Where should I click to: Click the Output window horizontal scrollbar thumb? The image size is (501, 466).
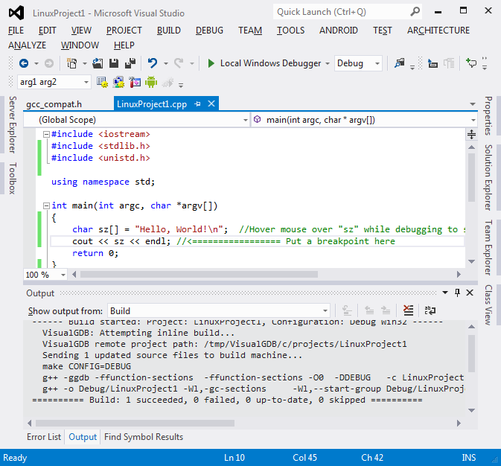(135, 423)
